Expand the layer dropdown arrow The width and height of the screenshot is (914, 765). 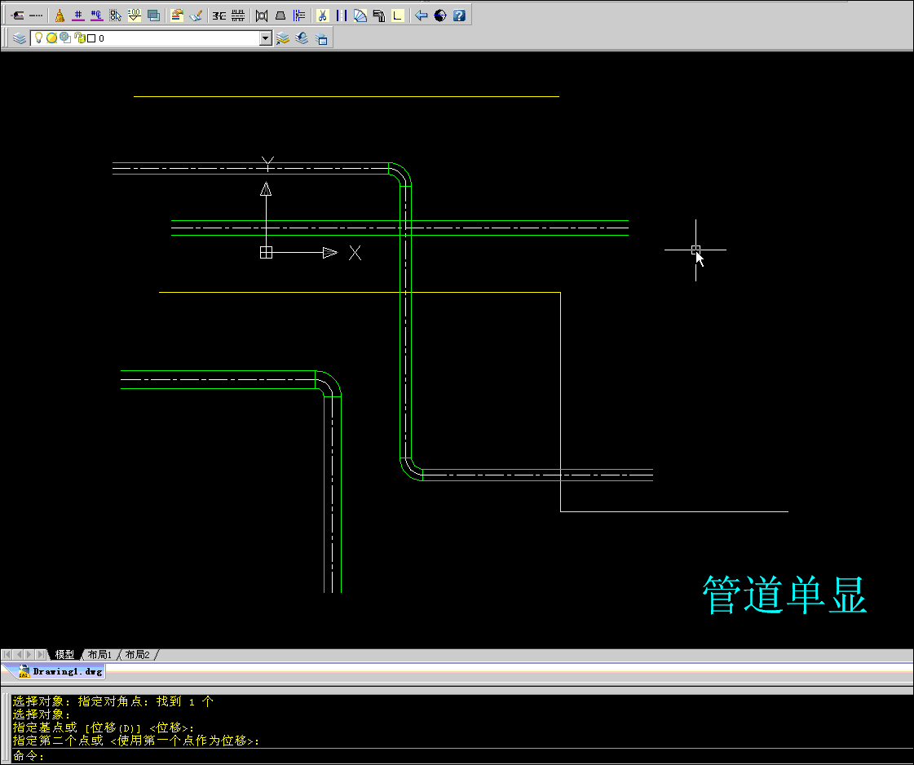pos(265,38)
